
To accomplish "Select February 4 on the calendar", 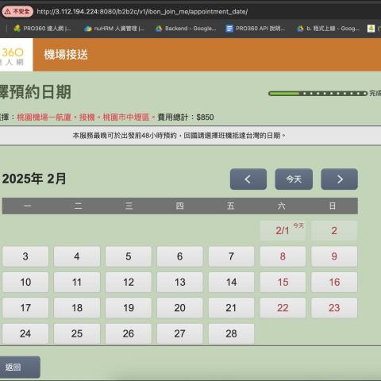I will click(77, 256).
